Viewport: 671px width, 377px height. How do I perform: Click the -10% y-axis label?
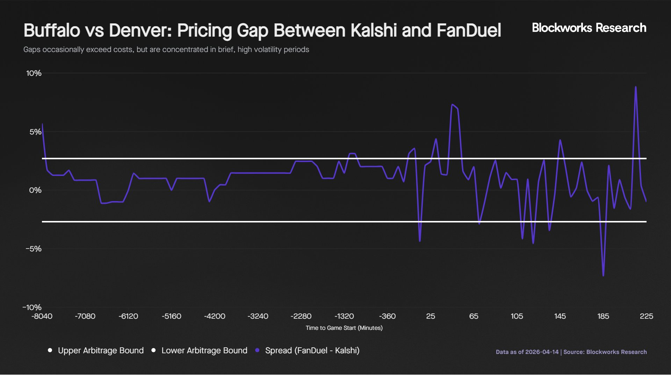pos(32,307)
